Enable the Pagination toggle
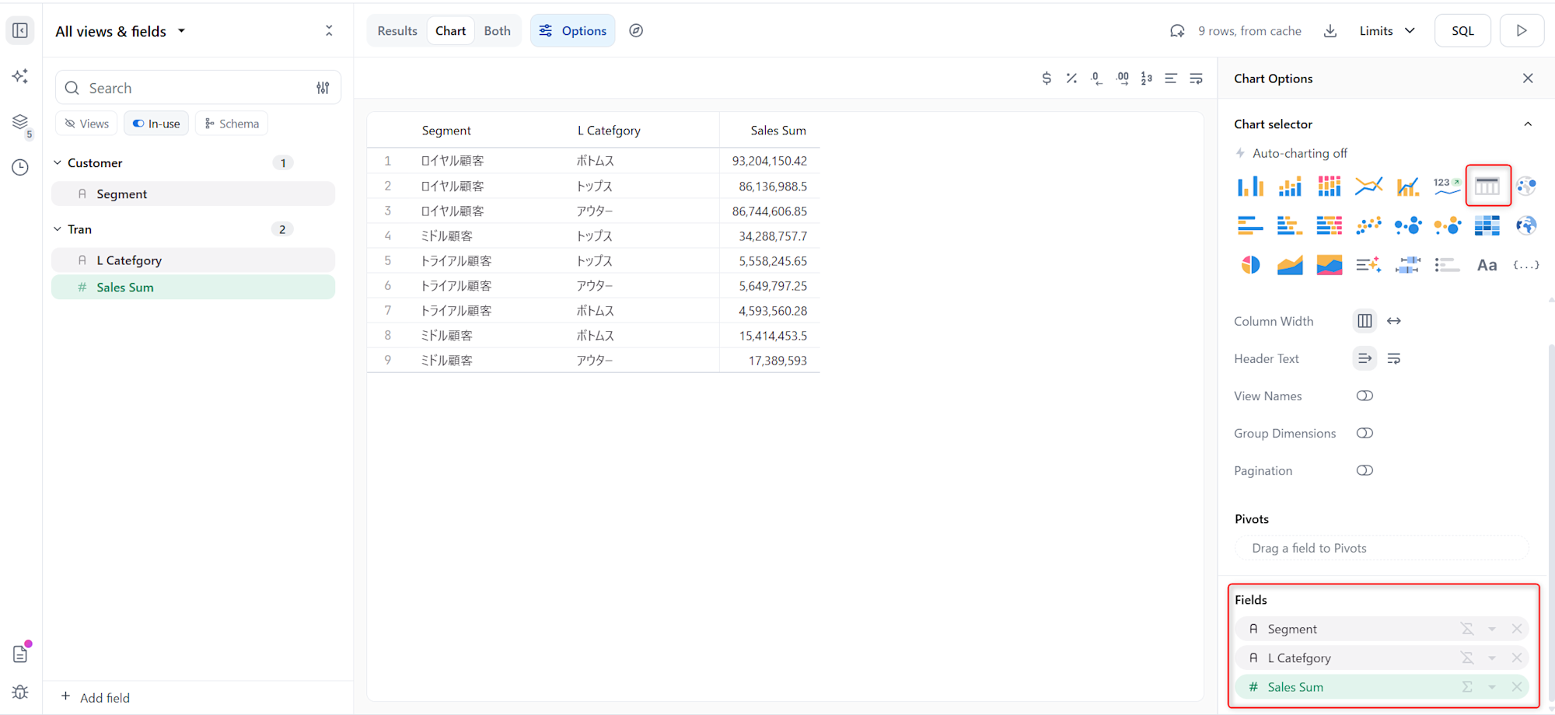Screen dimensions: 1555x715 tap(1365, 471)
